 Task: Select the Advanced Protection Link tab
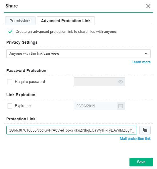click(66, 21)
